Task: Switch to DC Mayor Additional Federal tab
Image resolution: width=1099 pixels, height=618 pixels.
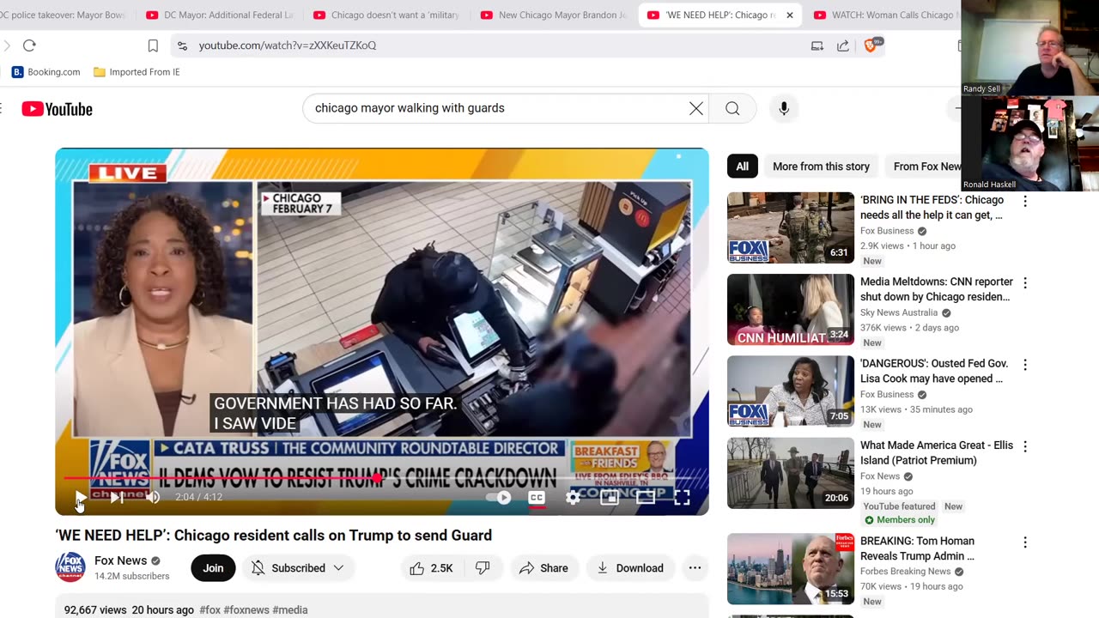Action: (220, 15)
